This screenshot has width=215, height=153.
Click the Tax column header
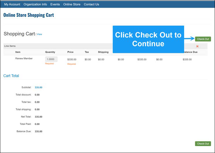click(87, 52)
